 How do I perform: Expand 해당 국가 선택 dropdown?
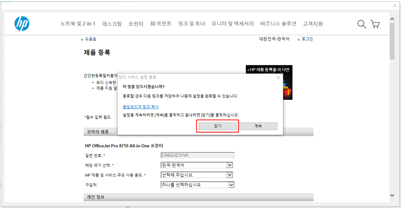click(230, 165)
